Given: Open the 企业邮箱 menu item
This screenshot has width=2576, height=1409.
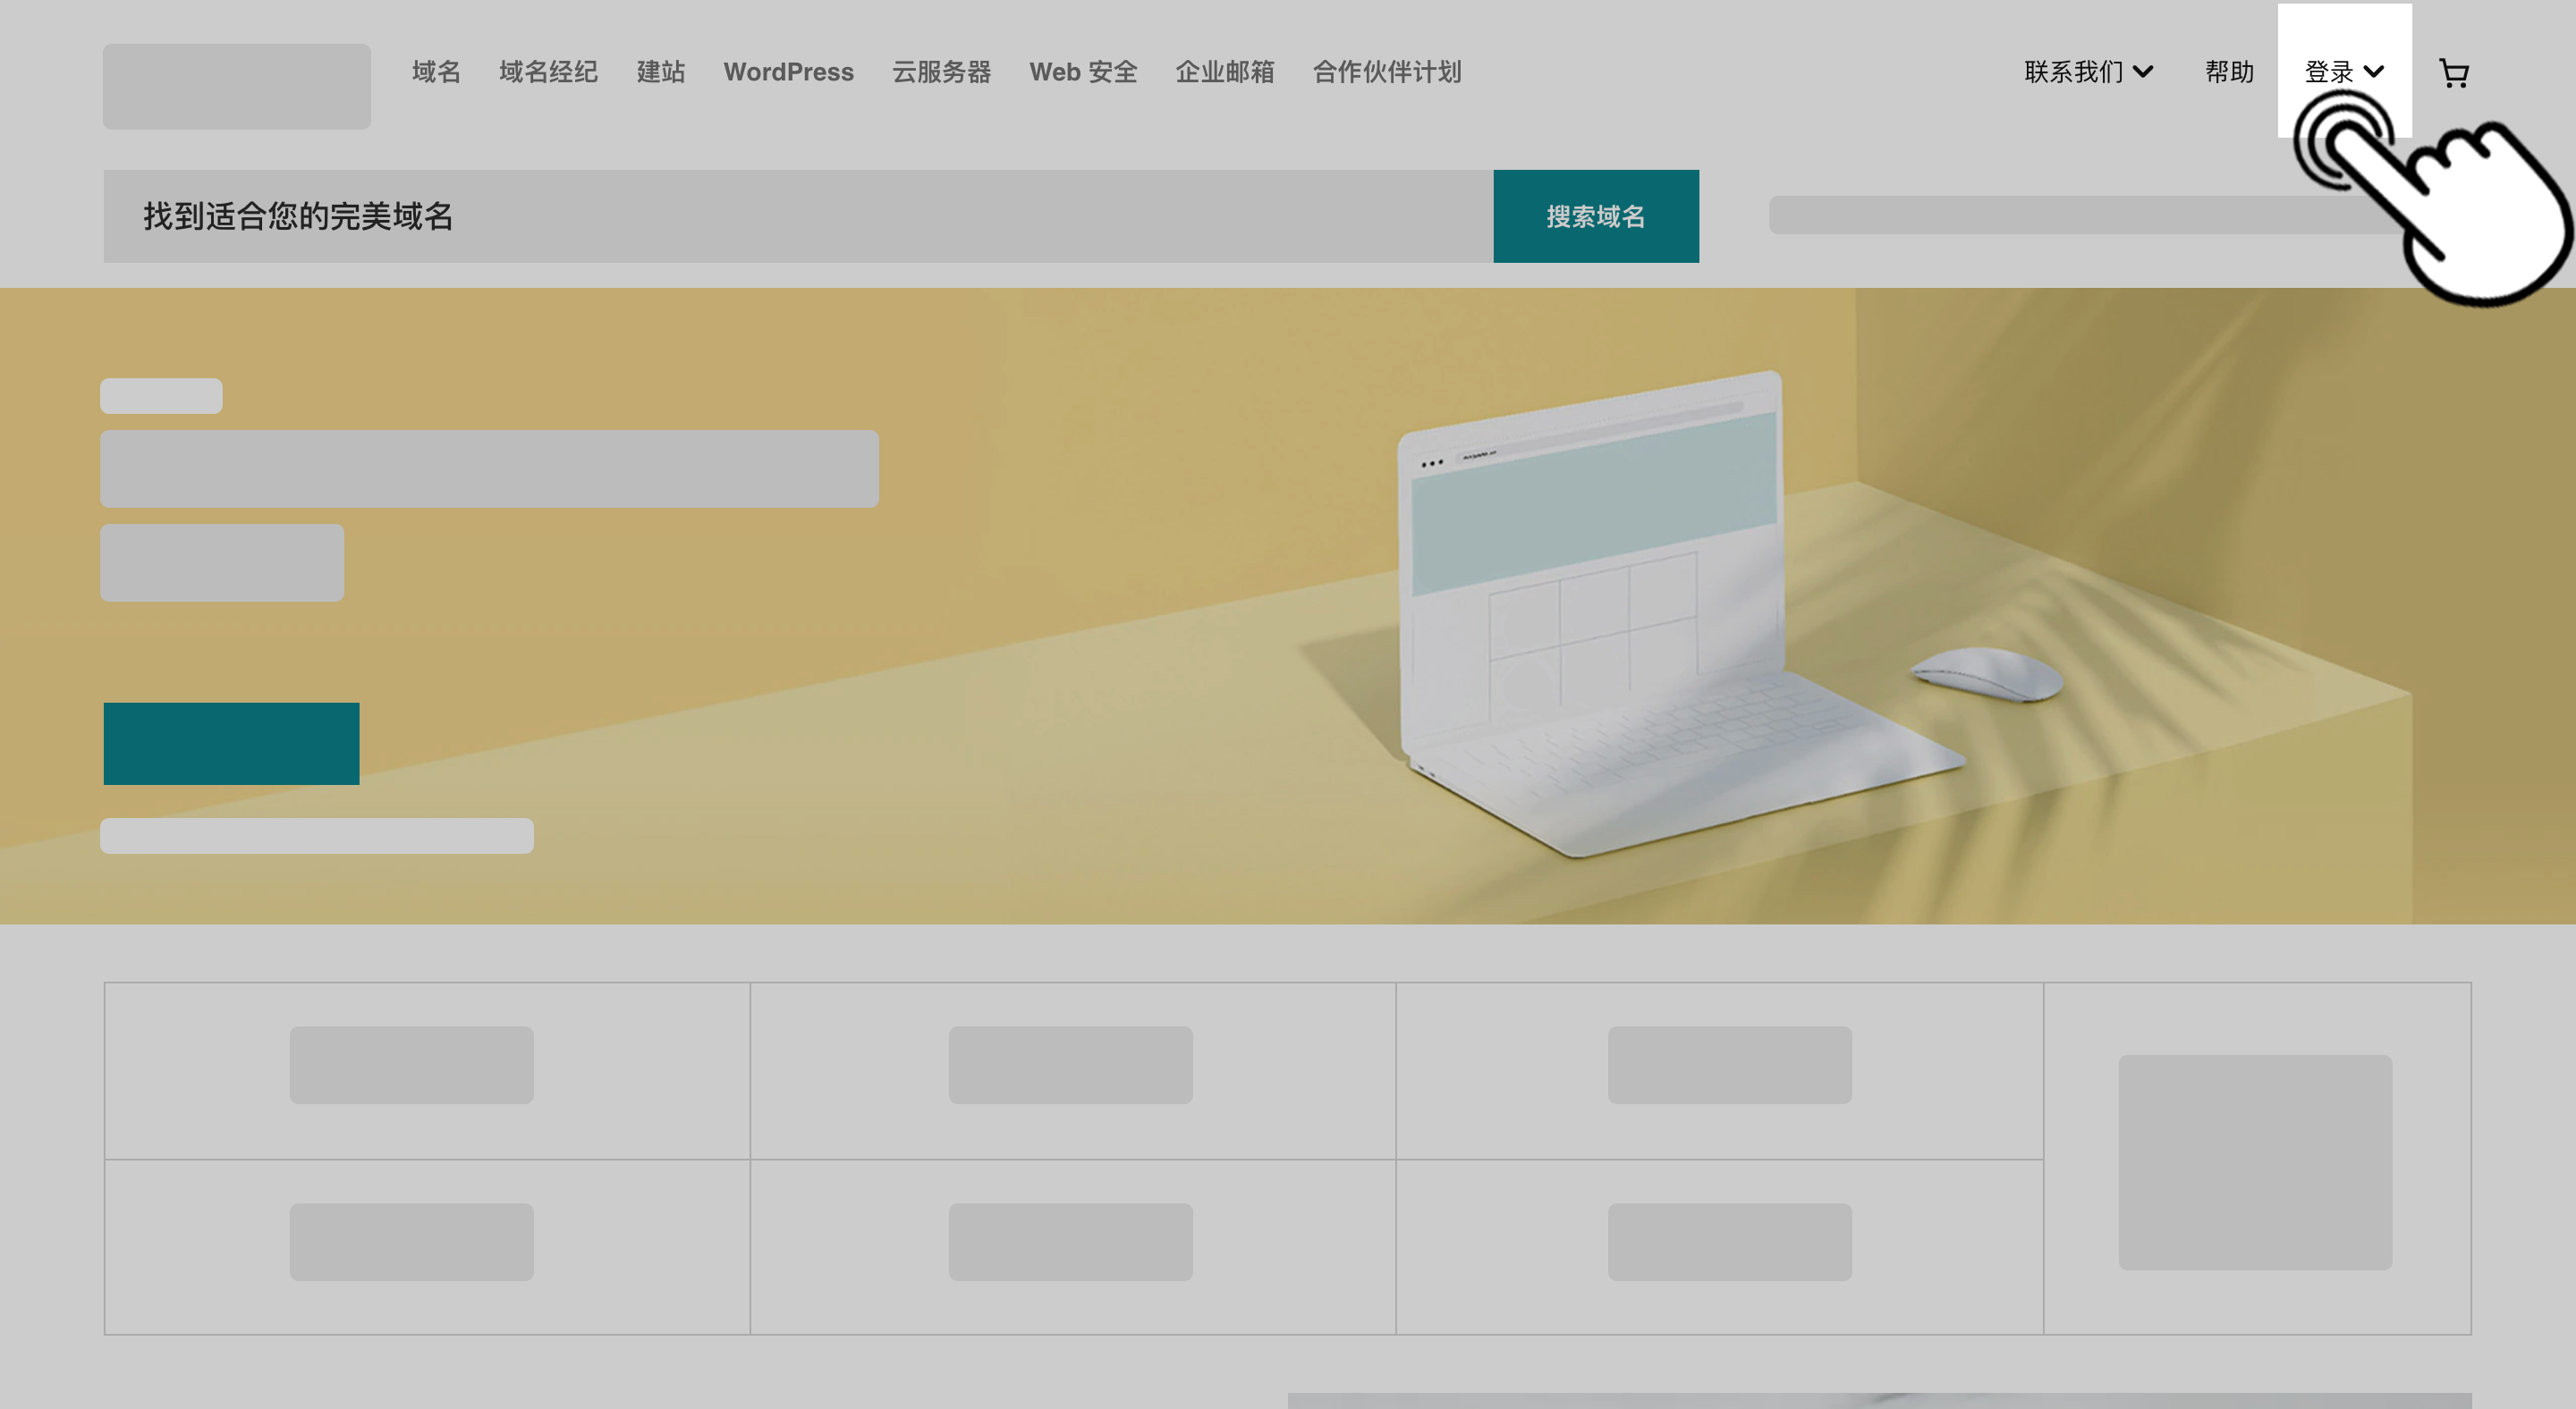Looking at the screenshot, I should [1224, 72].
